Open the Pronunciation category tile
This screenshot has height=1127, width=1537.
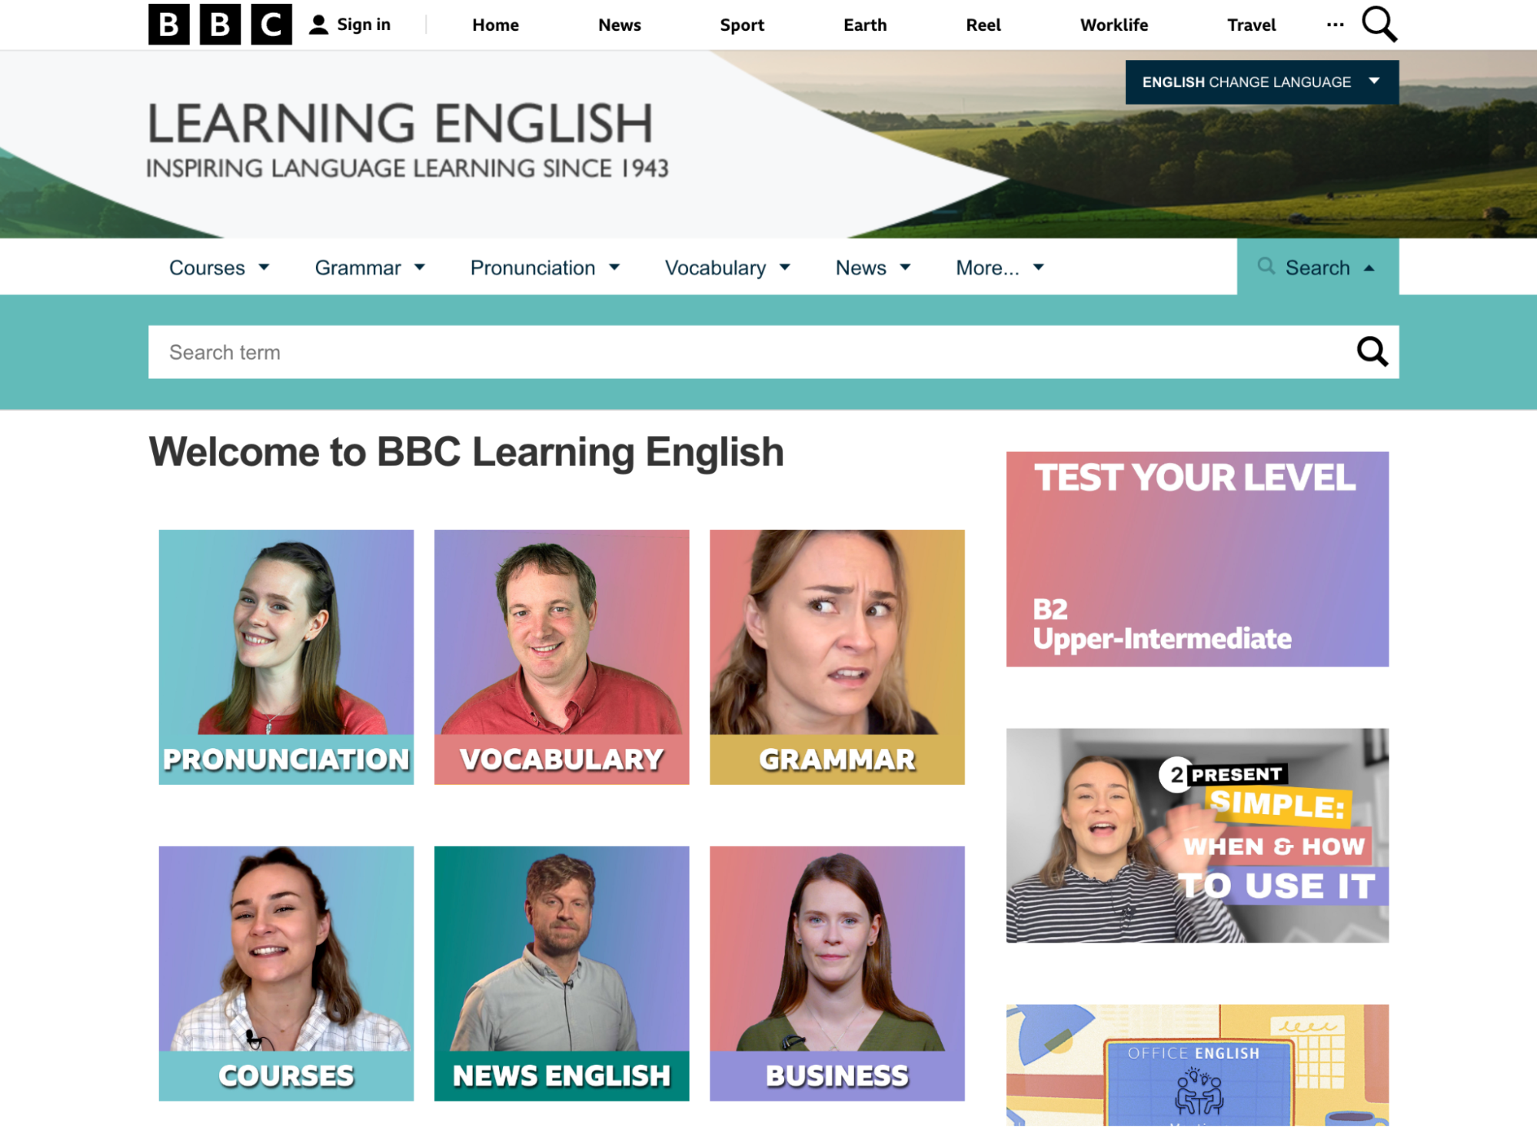pos(286,657)
